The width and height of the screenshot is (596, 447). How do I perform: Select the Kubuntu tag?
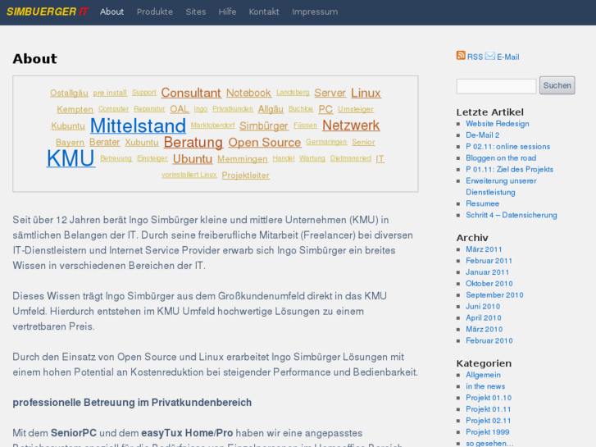pos(68,126)
